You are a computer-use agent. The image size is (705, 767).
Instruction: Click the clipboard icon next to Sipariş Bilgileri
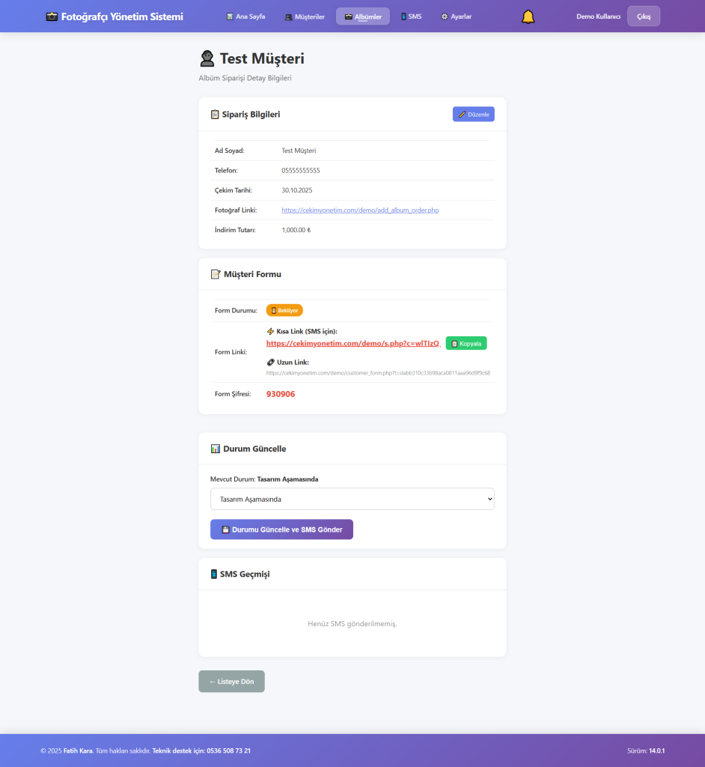(x=216, y=115)
